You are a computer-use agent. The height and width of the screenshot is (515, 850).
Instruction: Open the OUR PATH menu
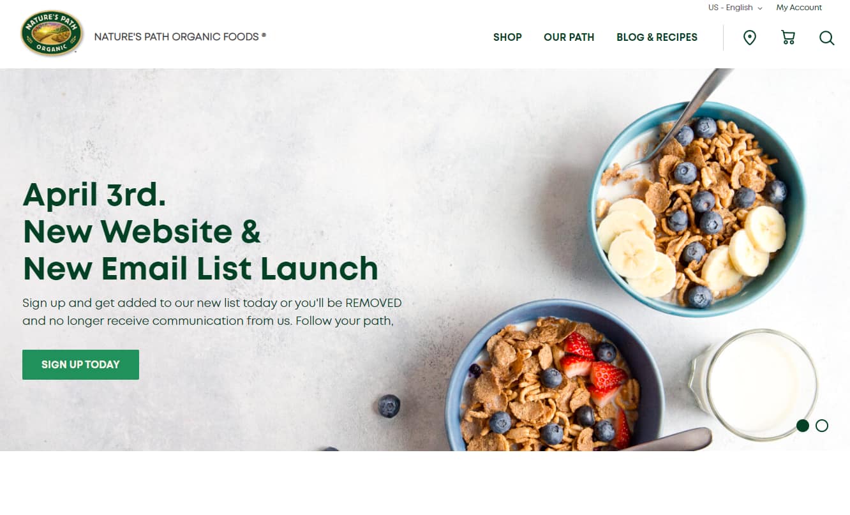(x=569, y=37)
